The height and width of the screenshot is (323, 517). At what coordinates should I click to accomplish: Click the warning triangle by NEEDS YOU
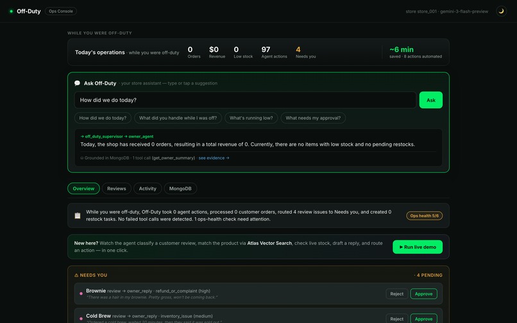[76, 275]
